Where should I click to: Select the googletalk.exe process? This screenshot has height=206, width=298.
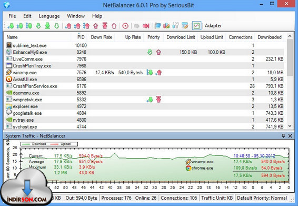[144, 113]
